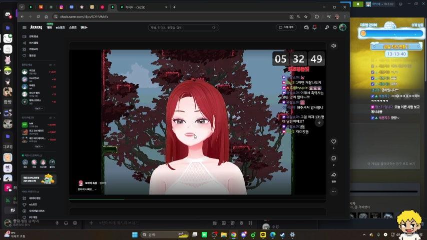Open File Explorer from the taskbar

[224, 234]
